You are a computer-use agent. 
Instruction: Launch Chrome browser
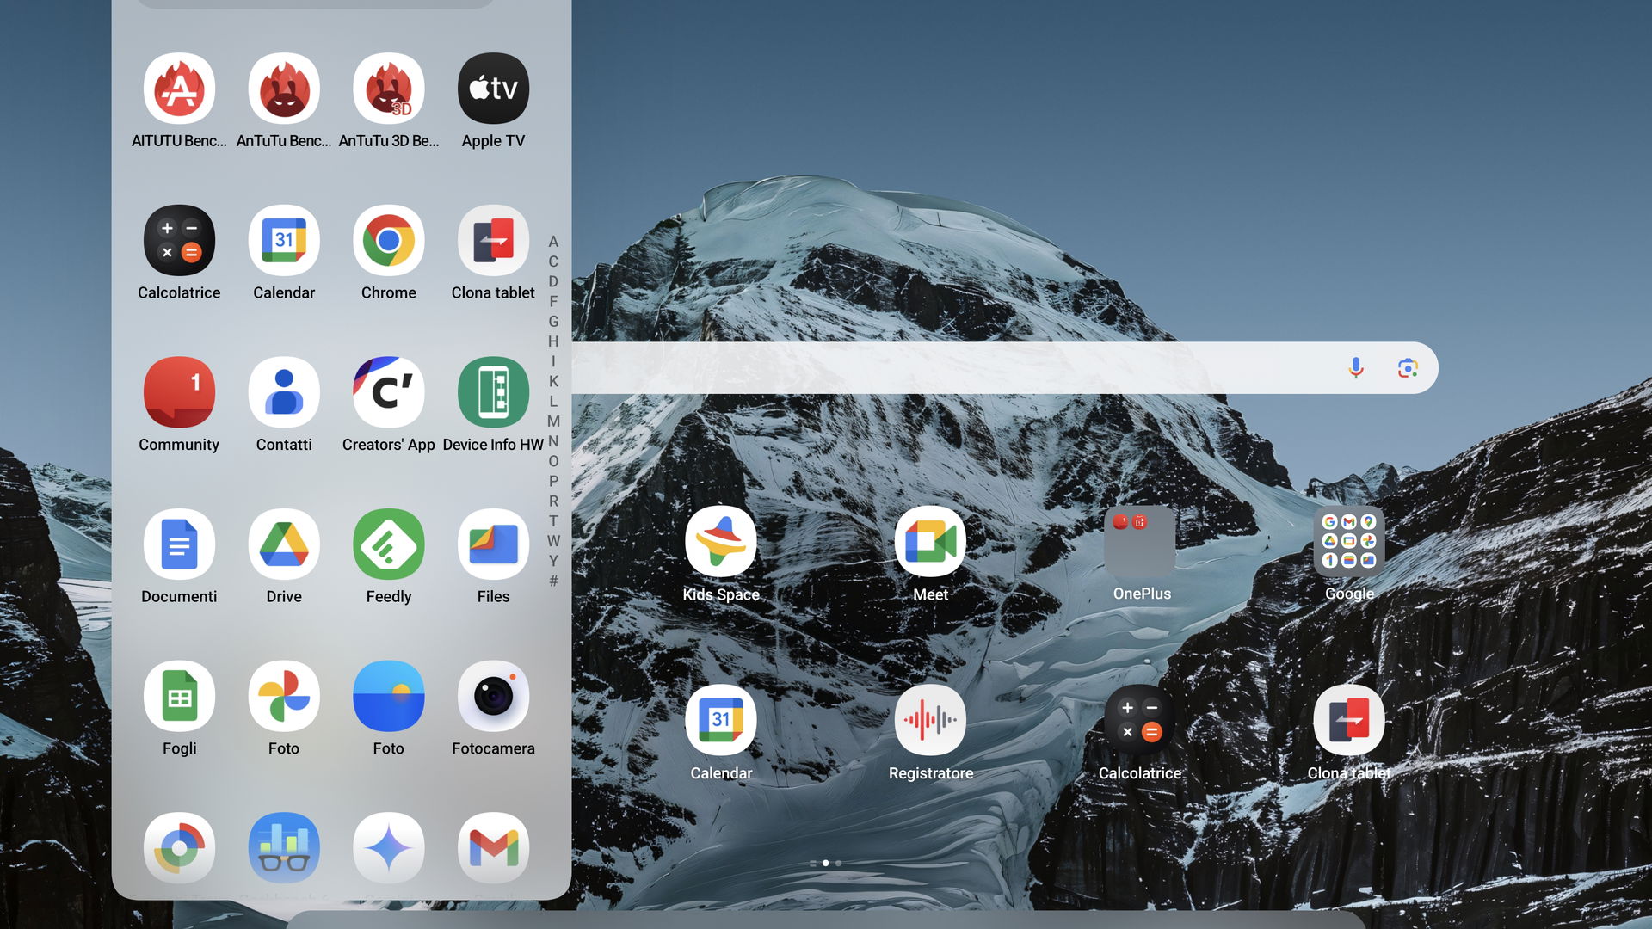389,241
